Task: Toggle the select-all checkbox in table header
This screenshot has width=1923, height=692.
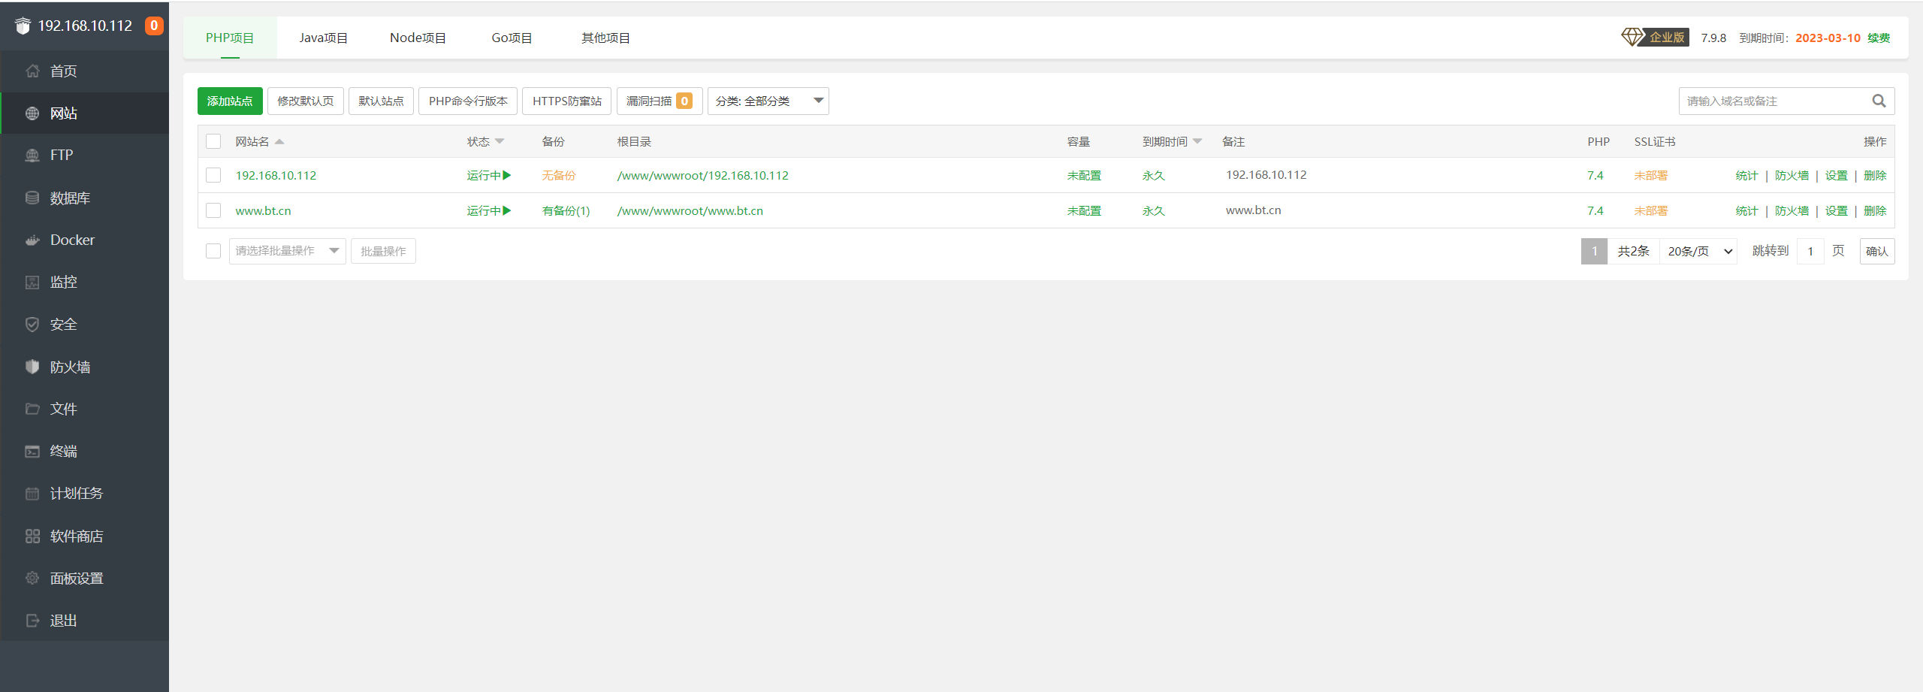Action: pos(213,141)
